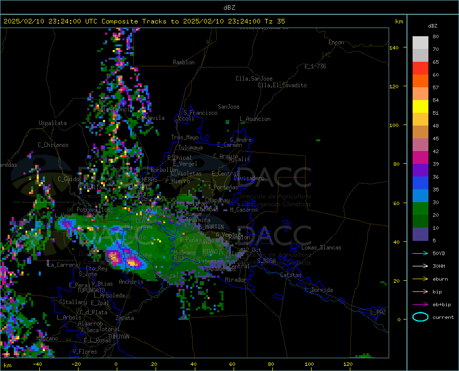Image resolution: width=459 pixels, height=371 pixels.
Task: Click the yellow eburn arrow in legend
Action: [x=420, y=279]
